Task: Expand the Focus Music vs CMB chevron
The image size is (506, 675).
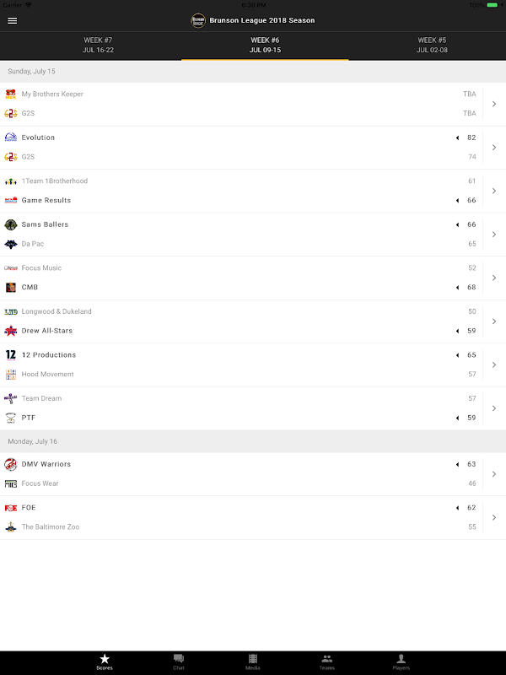Action: 494,278
